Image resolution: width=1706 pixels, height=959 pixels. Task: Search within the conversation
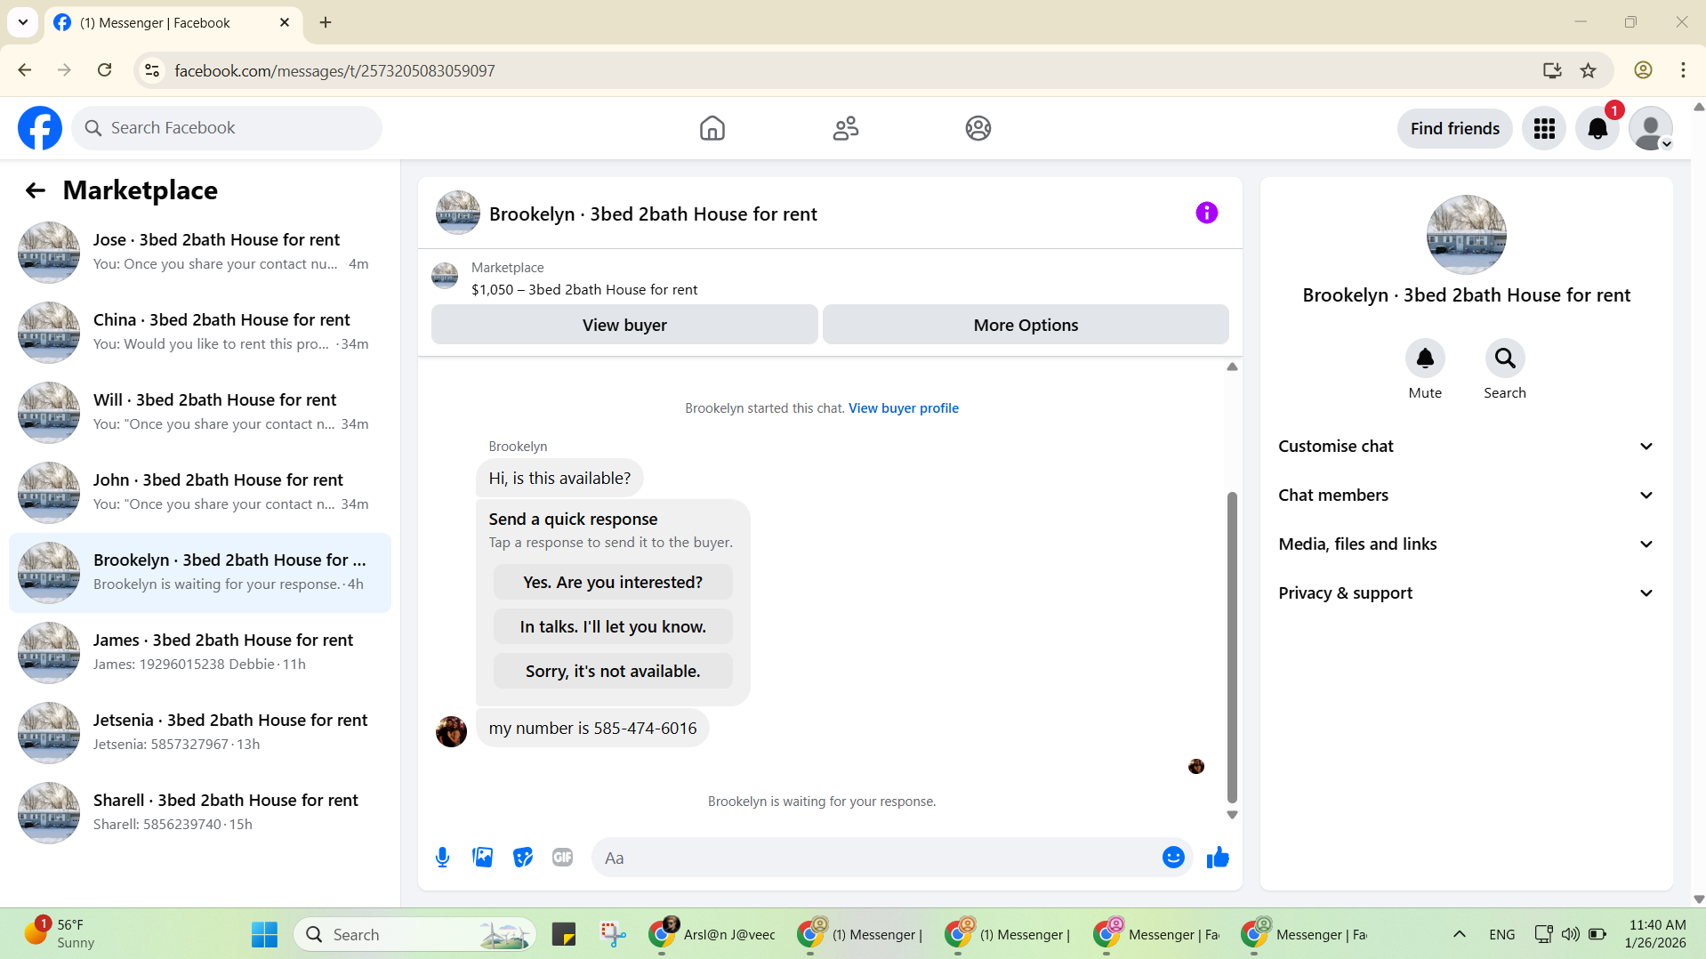click(1505, 359)
